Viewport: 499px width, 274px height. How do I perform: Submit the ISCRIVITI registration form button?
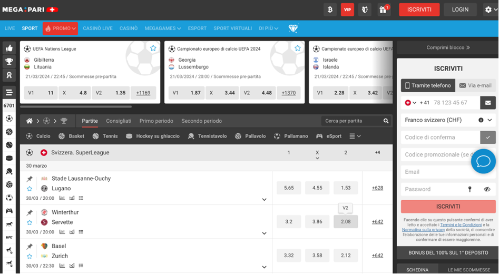point(448,207)
